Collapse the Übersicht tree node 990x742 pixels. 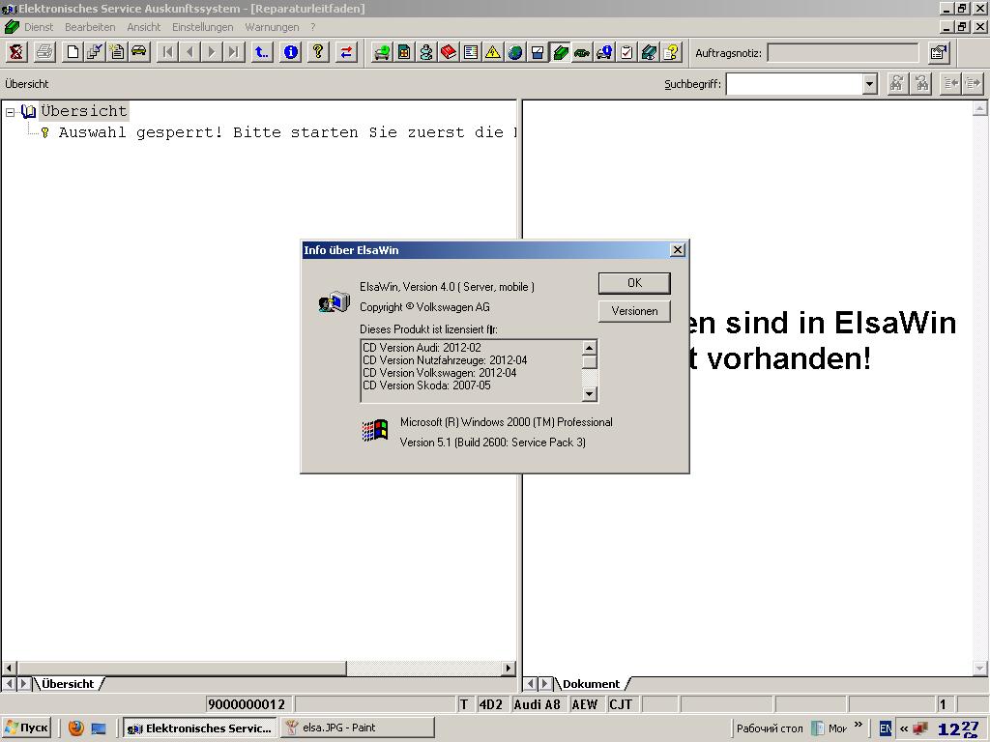10,112
